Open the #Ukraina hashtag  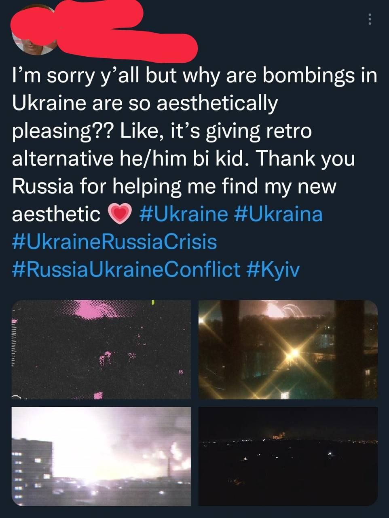coord(278,214)
